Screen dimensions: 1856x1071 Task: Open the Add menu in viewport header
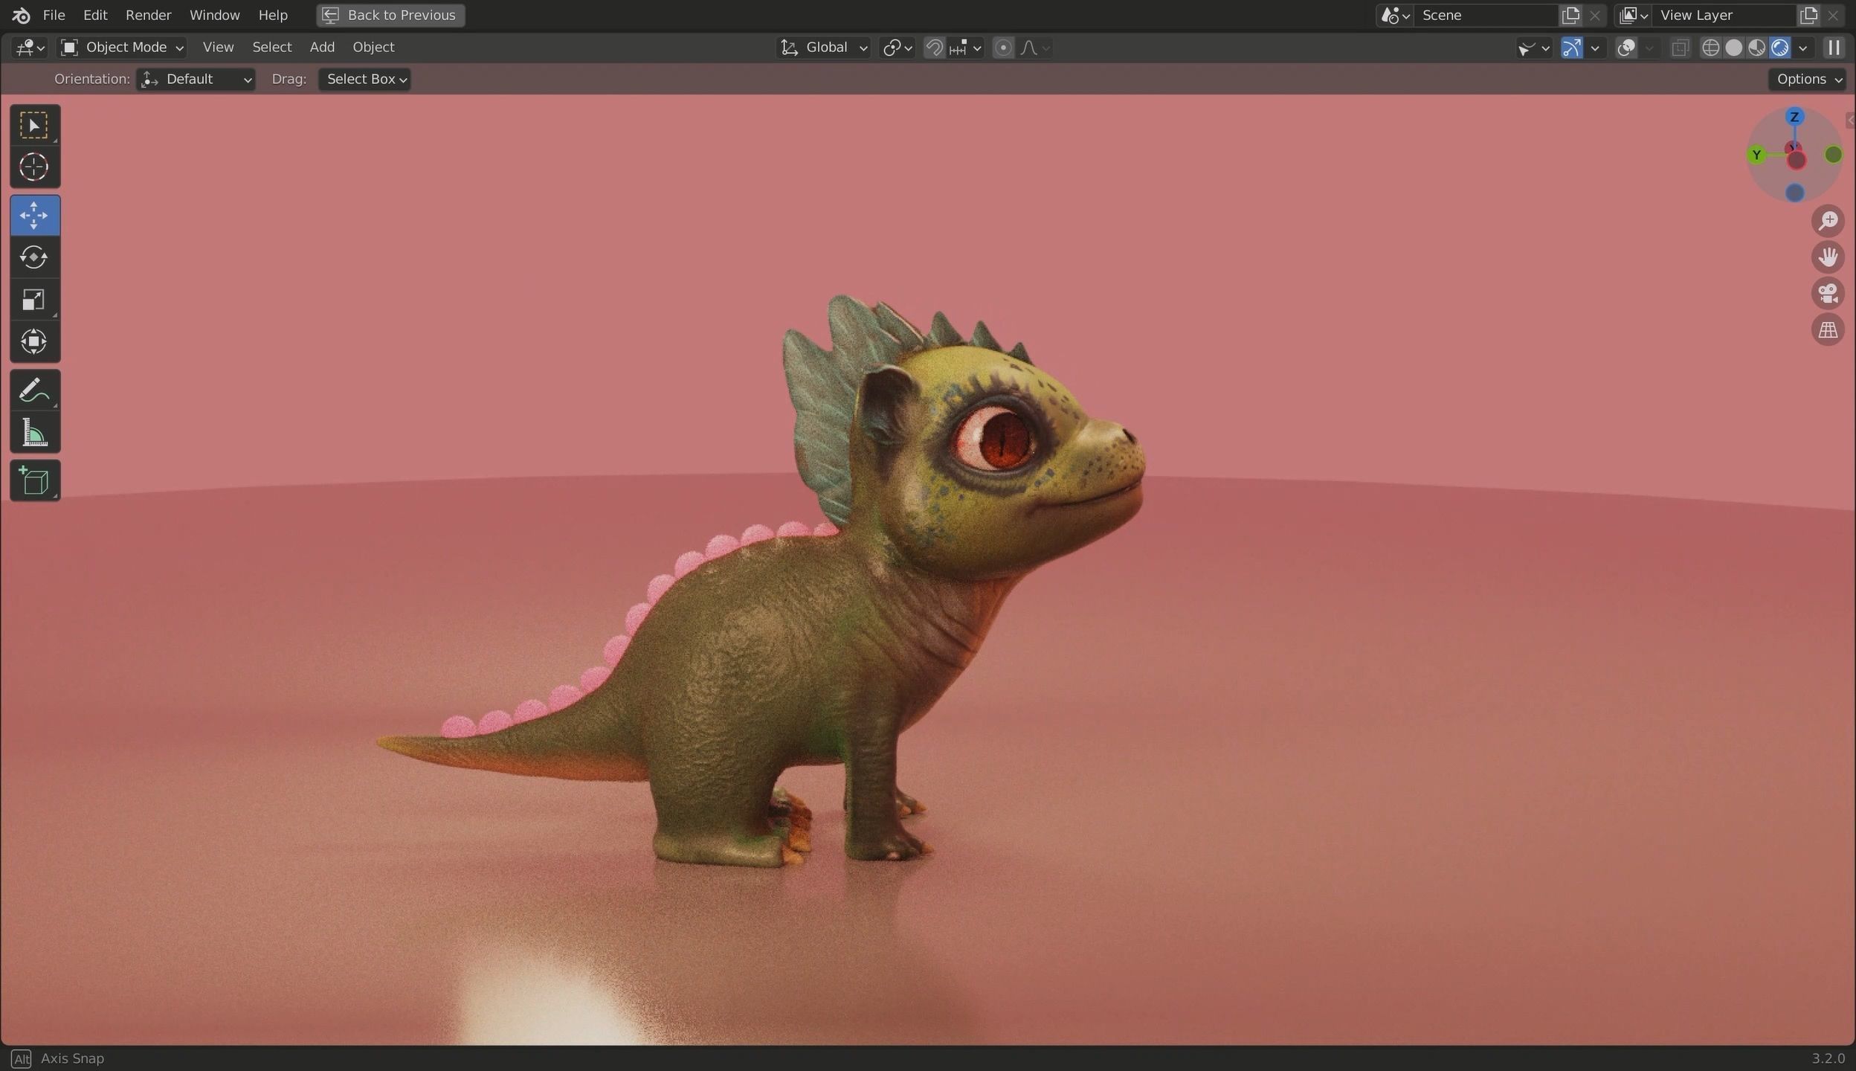[322, 48]
